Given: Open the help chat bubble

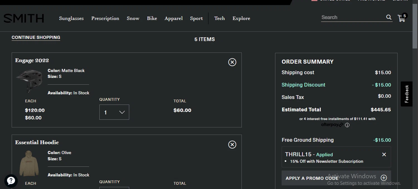Looking at the screenshot, I should (x=11, y=181).
